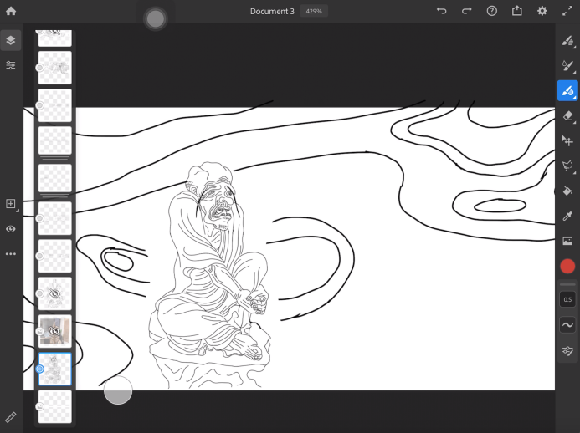Click the Document 3 title

tap(272, 11)
